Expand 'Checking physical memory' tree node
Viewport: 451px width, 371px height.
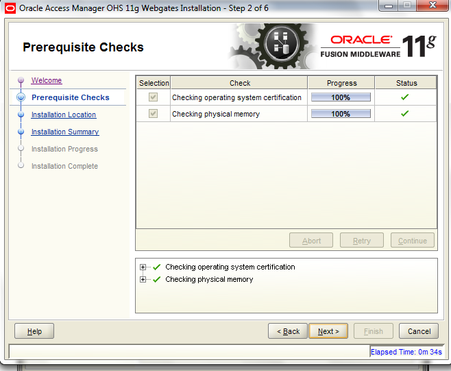pyautogui.click(x=143, y=280)
